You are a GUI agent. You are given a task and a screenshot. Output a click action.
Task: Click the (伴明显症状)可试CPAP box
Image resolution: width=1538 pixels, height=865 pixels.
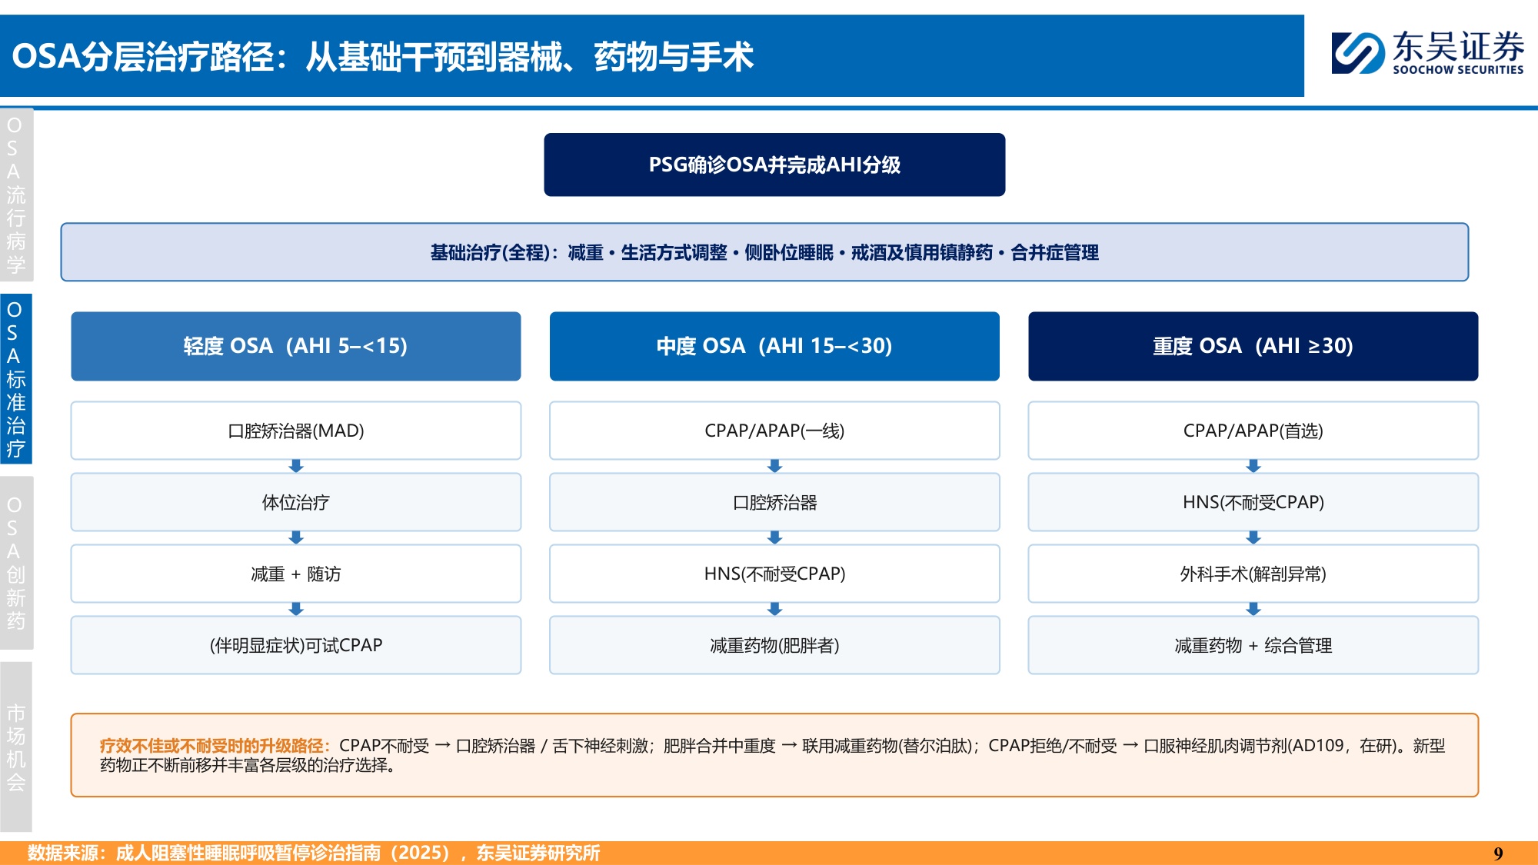point(296,645)
